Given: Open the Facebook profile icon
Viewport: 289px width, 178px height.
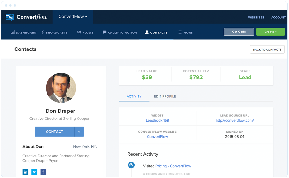Looking at the screenshot, I should pos(43,172).
